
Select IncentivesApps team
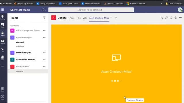[x=24, y=53]
